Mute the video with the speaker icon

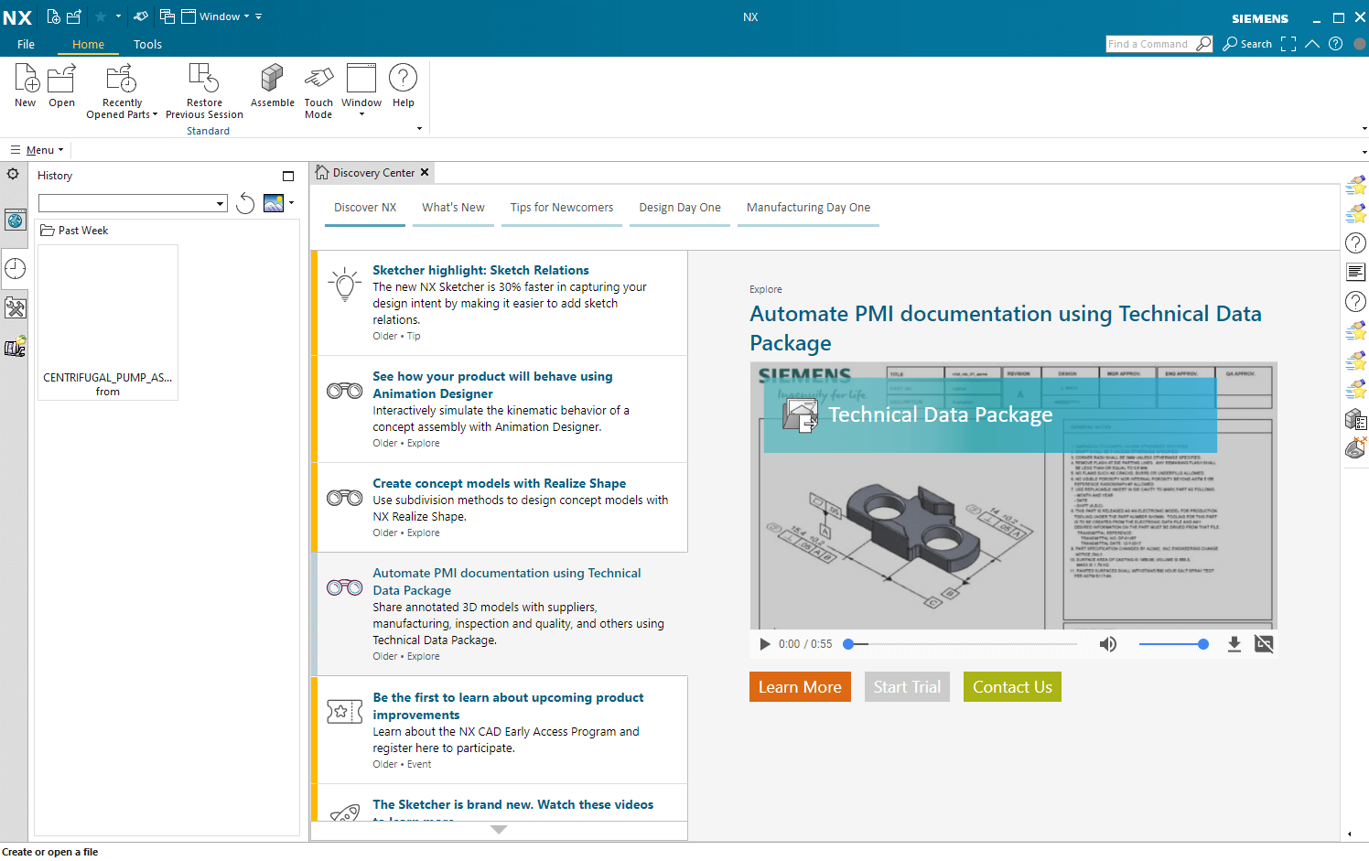1107,644
